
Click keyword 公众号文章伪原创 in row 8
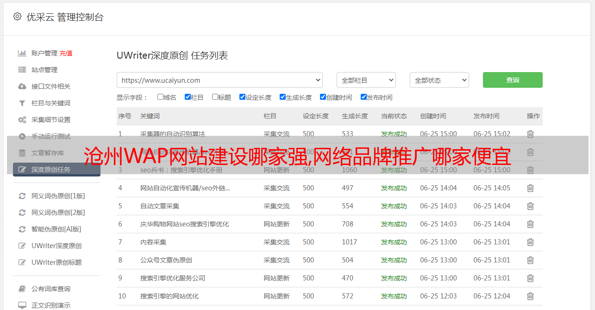(x=166, y=260)
